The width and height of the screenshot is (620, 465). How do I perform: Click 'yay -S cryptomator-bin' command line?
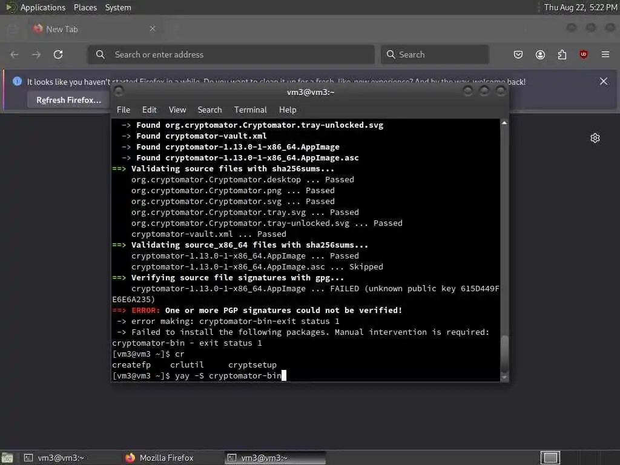(228, 375)
